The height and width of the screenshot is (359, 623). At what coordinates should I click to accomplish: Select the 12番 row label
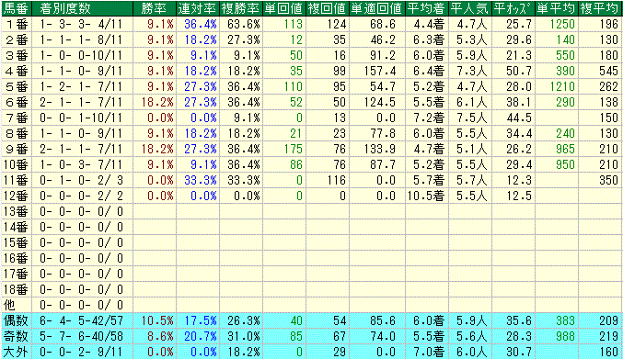17,196
